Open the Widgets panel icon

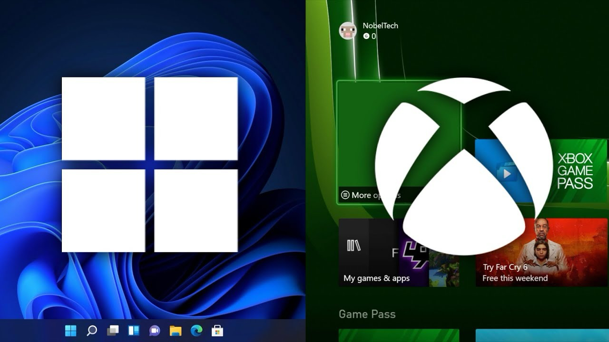(134, 331)
